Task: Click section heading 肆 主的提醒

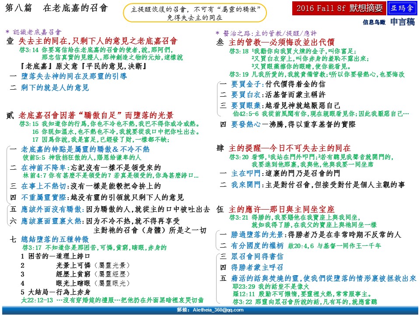Action: click(283, 149)
